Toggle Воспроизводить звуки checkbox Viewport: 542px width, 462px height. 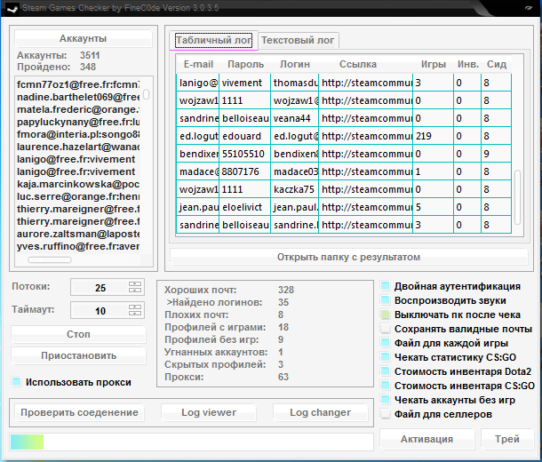tap(385, 300)
